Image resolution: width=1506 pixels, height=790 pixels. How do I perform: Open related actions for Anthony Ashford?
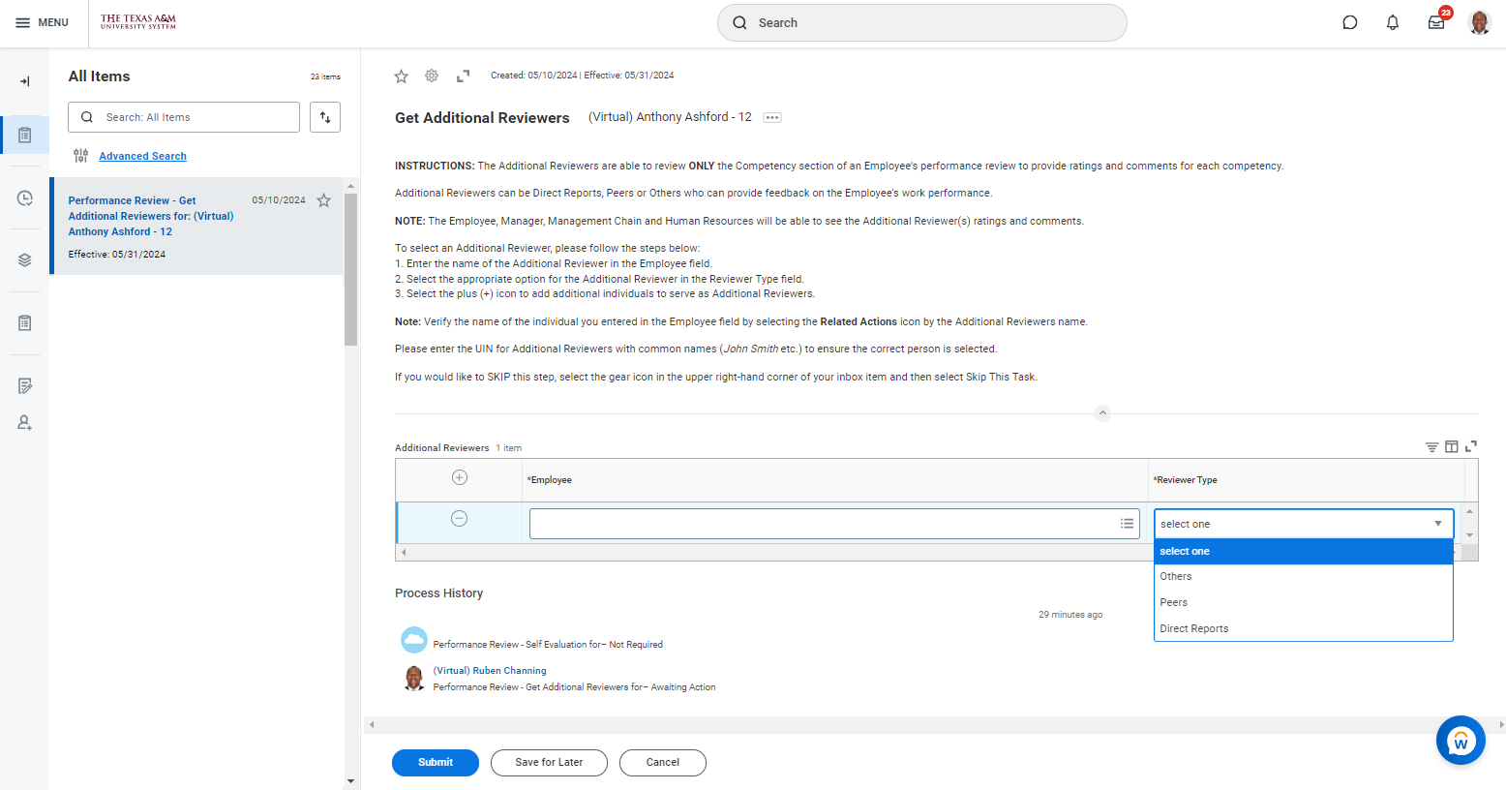(771, 118)
